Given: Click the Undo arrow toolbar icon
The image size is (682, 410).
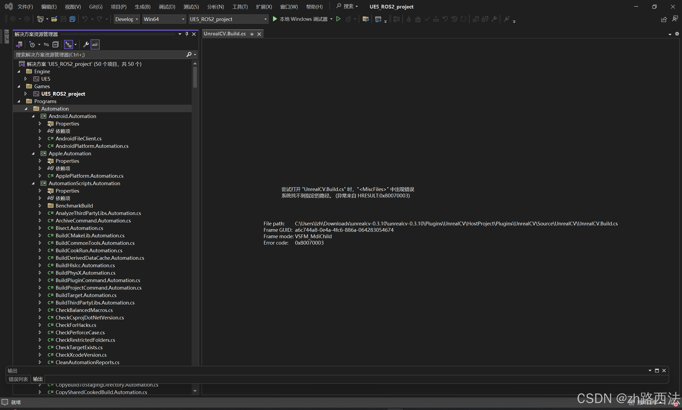Looking at the screenshot, I should point(85,19).
